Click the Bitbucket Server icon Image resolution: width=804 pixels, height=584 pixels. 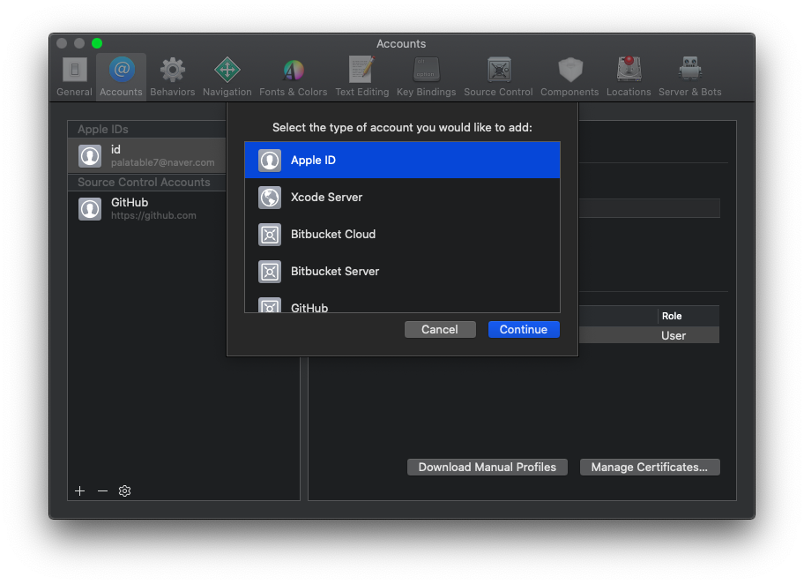tap(270, 272)
